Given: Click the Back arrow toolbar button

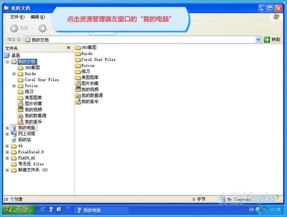Looking at the screenshot, I should coord(14,28).
